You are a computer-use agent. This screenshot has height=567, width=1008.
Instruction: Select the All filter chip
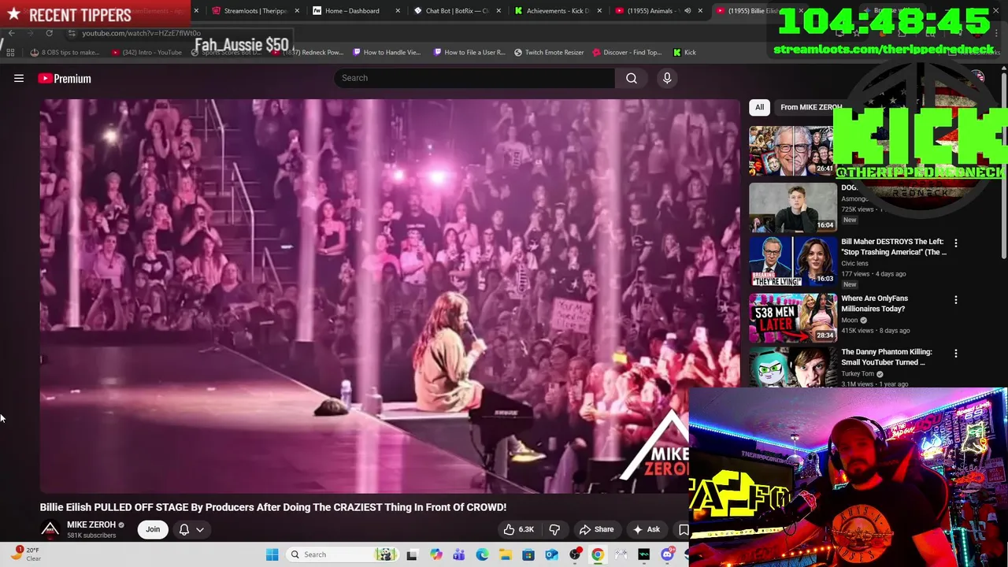pos(759,107)
